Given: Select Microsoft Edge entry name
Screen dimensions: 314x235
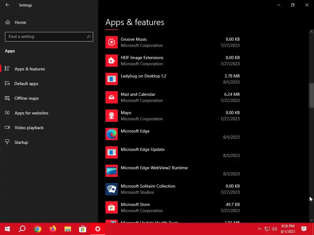Looking at the screenshot, I should (x=135, y=131).
